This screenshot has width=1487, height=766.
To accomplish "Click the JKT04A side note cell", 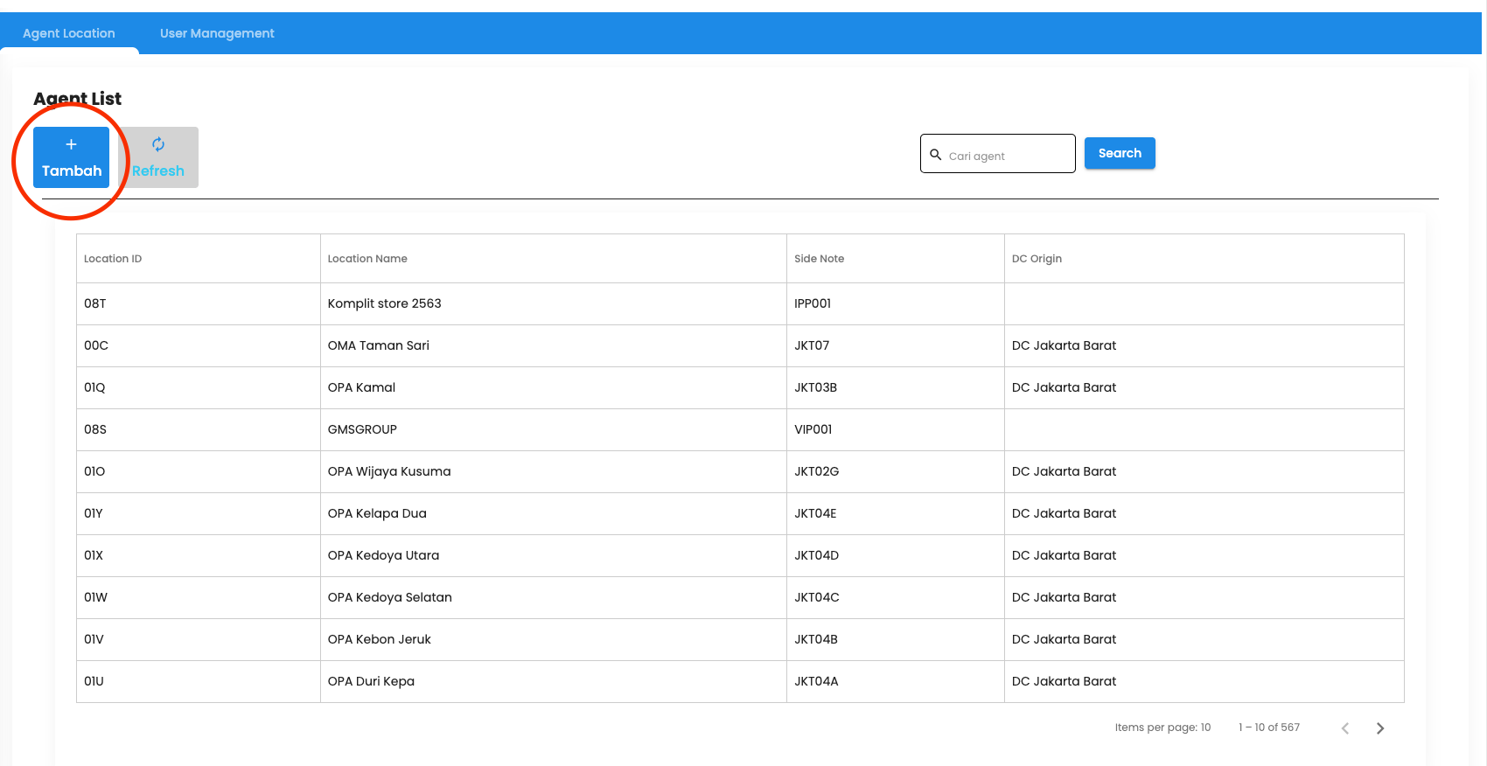I will point(816,681).
